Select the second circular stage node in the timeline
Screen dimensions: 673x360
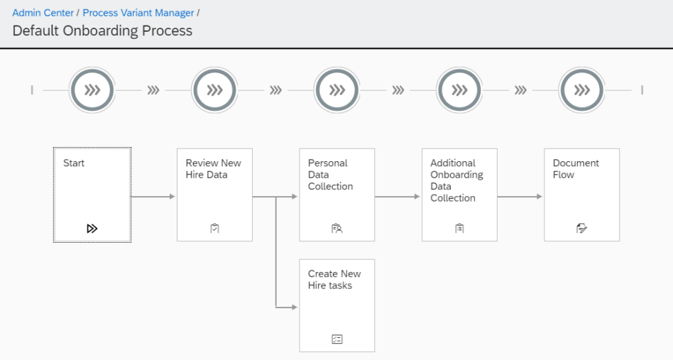(x=214, y=90)
